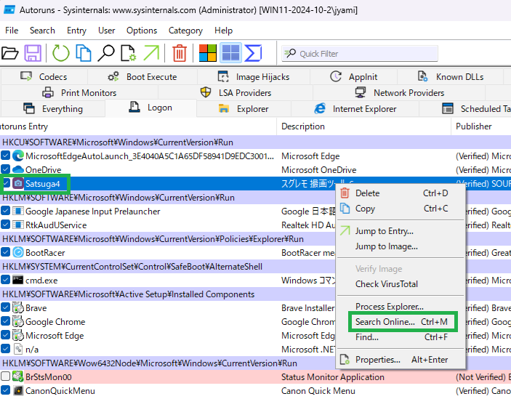Click the Satsuga4 camera icon
The height and width of the screenshot is (399, 511).
tap(18, 183)
